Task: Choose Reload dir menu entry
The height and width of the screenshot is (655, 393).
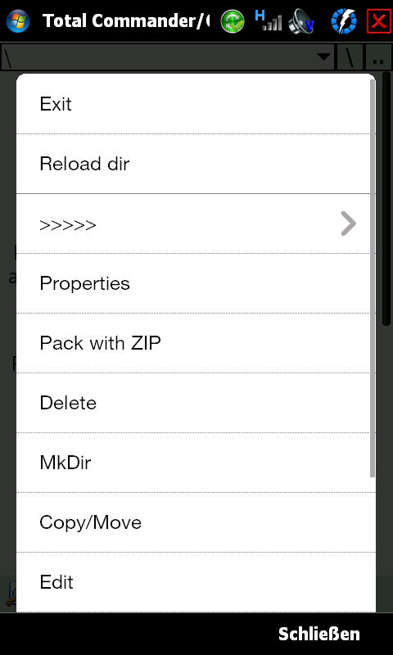Action: point(193,164)
